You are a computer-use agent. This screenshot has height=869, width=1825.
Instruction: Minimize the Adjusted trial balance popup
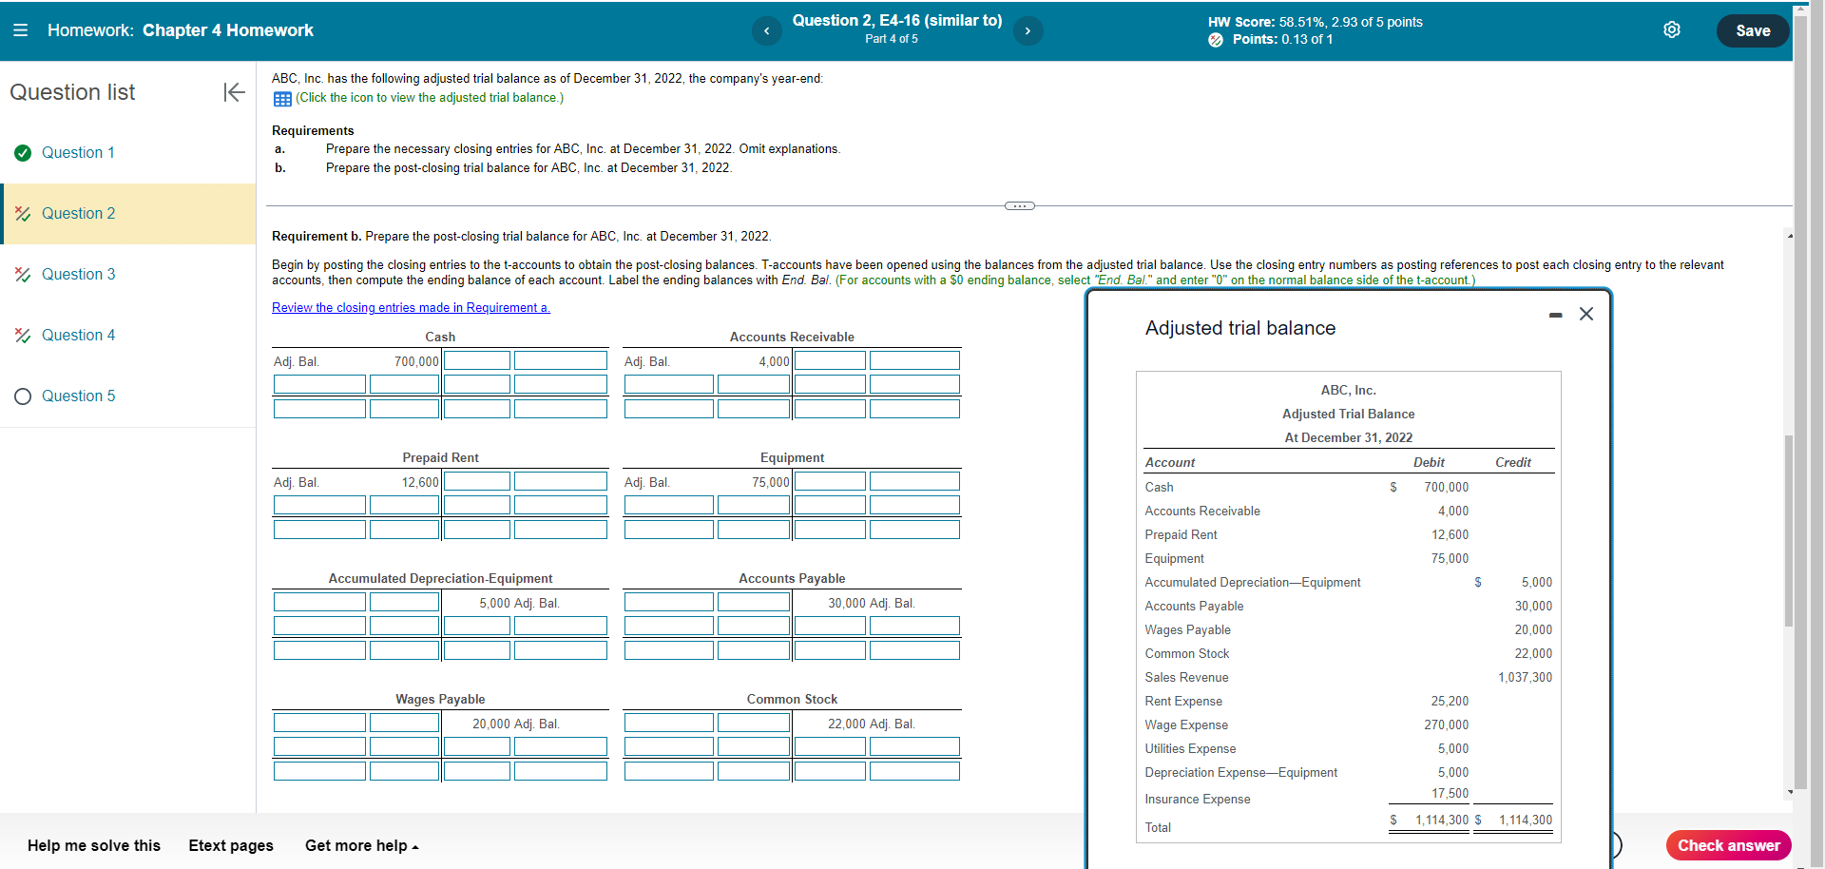tap(1555, 315)
